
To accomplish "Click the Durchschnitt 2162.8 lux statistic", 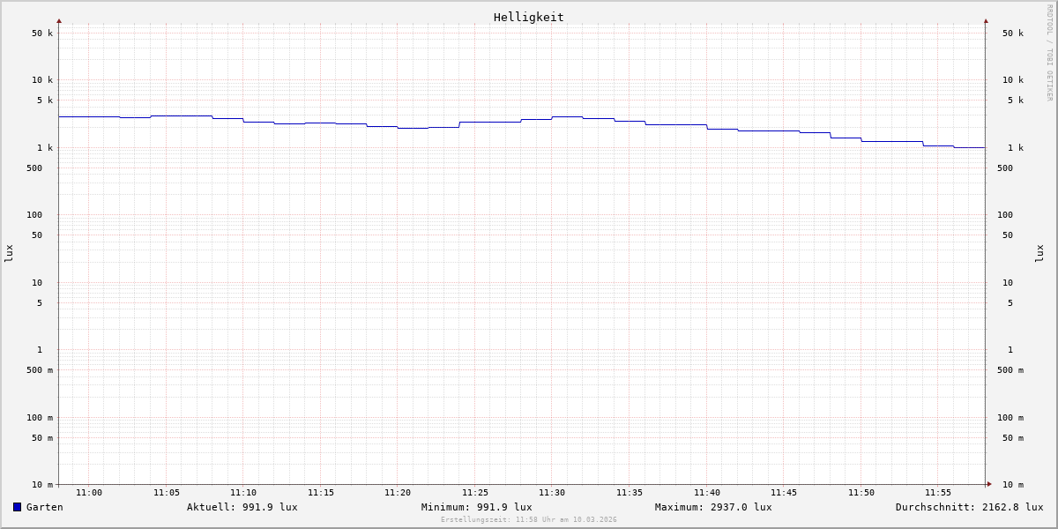I will coord(969,507).
